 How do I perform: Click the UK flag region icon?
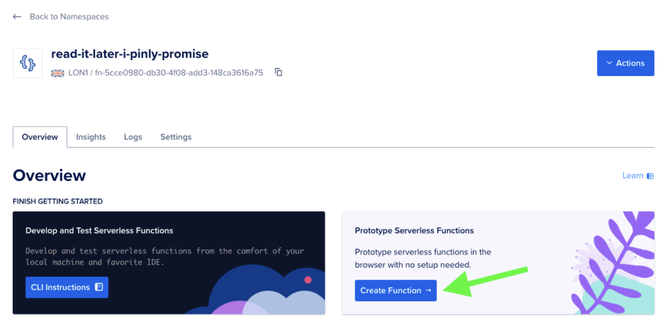[x=58, y=73]
